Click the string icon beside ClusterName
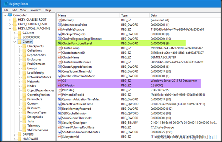Image resolution: width=222 pixels, height=142 pixels. coord(60,57)
